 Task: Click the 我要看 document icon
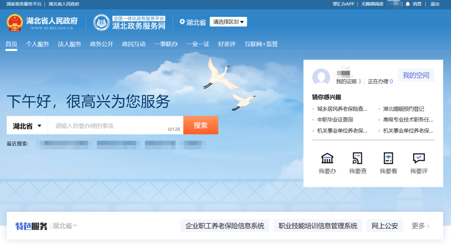coord(388,158)
